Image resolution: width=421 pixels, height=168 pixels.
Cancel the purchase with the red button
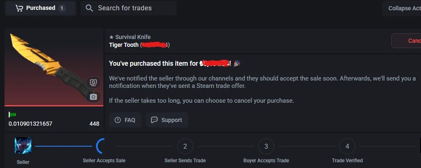tap(407, 41)
